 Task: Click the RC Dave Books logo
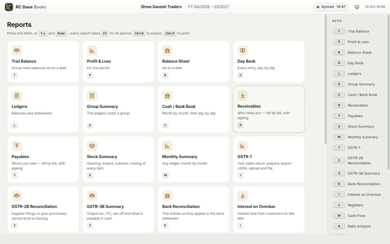[9, 7]
